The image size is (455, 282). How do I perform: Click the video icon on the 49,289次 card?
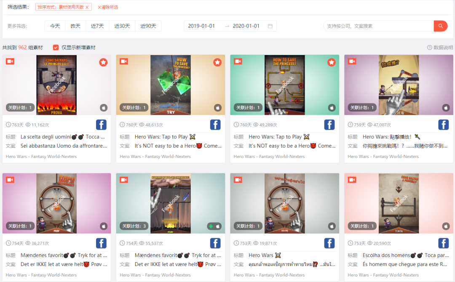238,61
